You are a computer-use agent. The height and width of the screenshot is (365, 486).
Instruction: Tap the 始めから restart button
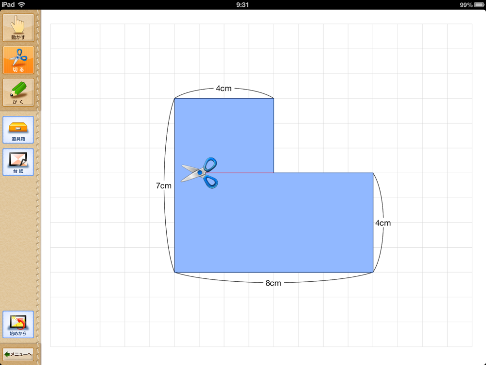(x=18, y=324)
